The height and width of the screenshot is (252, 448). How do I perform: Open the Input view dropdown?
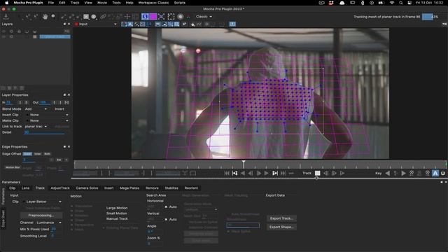tap(96, 24)
